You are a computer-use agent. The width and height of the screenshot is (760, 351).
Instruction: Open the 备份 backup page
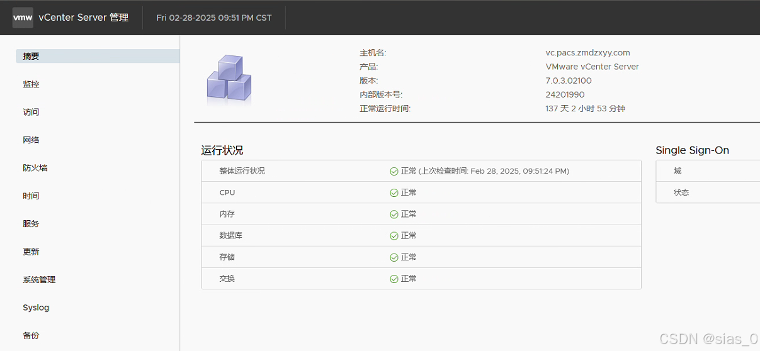31,335
